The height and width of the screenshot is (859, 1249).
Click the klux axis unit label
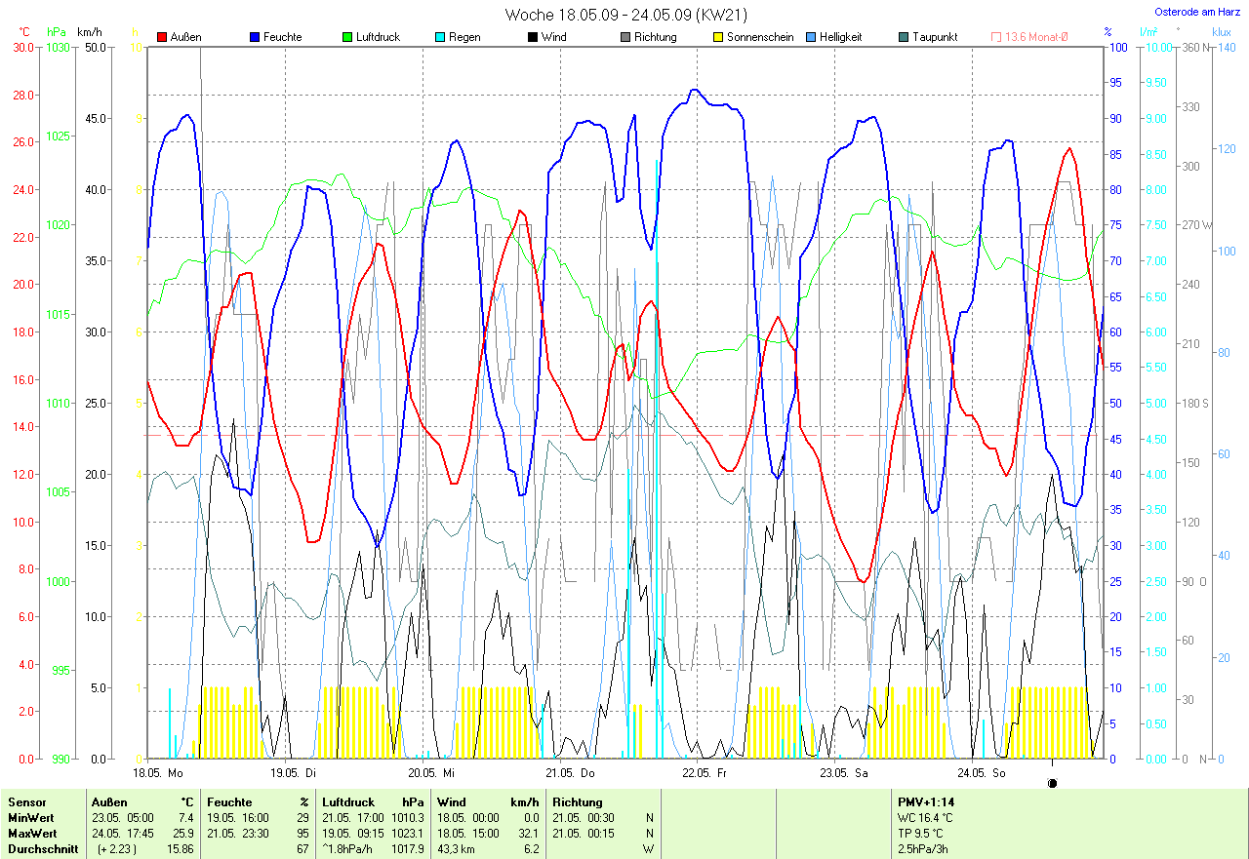1221,32
